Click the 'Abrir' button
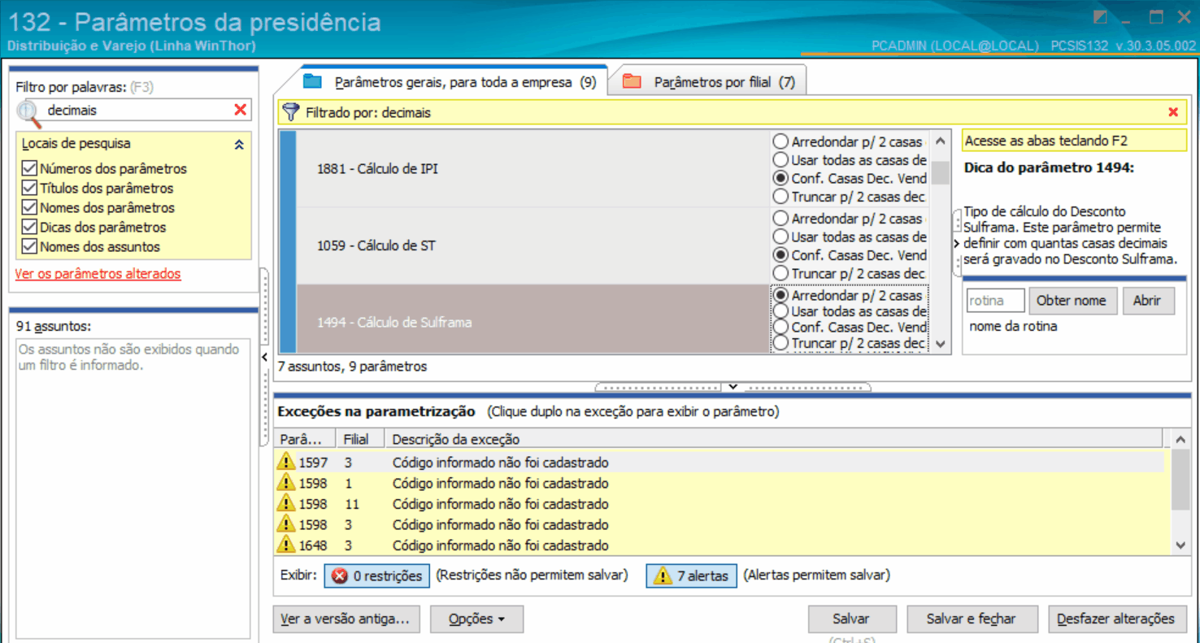 (x=1146, y=301)
